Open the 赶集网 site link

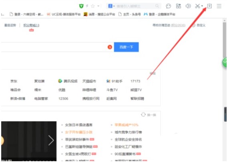111,99
